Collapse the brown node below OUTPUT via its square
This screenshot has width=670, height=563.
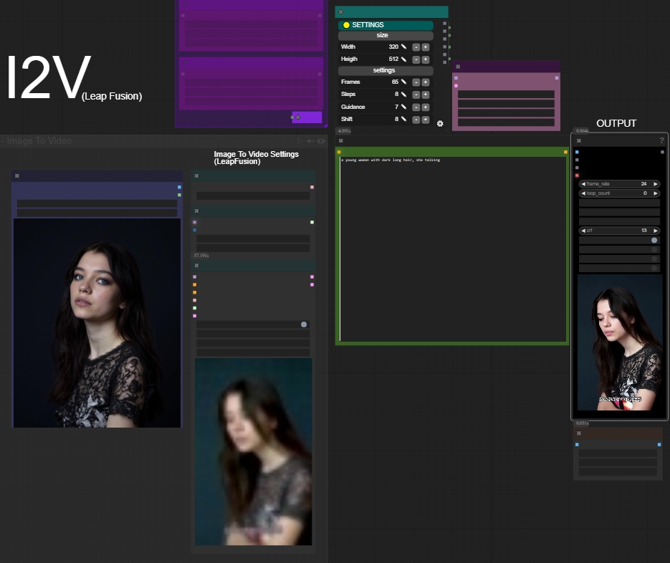[579, 433]
